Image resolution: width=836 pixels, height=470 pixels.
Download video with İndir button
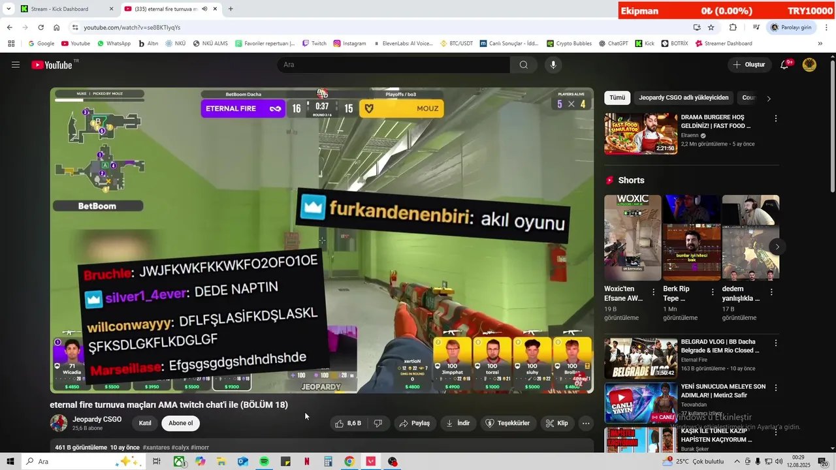(458, 423)
